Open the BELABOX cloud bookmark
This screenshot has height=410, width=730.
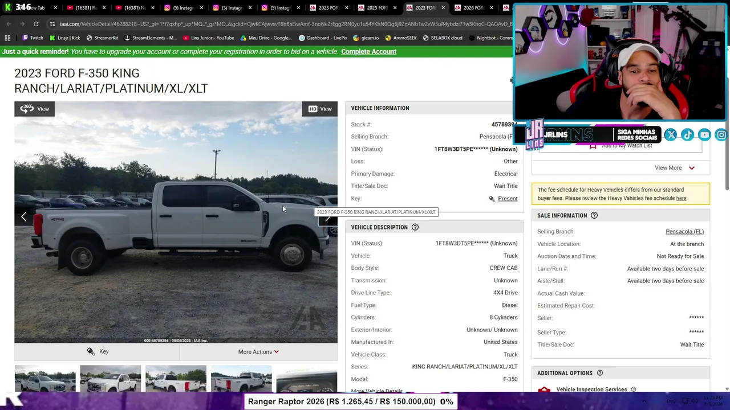(x=443, y=38)
